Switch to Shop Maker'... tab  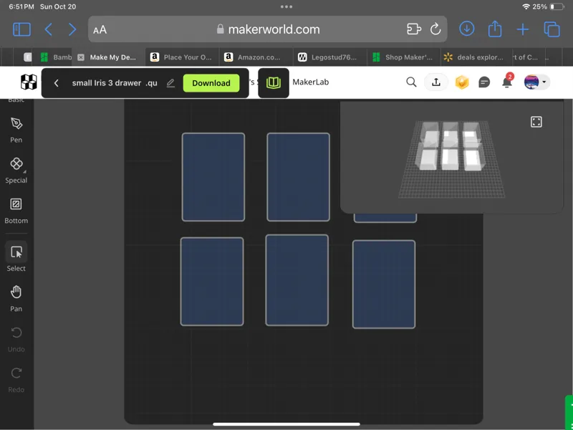[x=403, y=57]
